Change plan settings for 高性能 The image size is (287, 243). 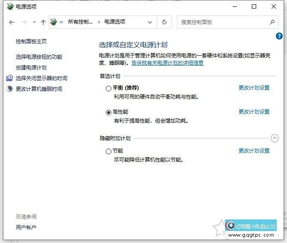tap(254, 112)
